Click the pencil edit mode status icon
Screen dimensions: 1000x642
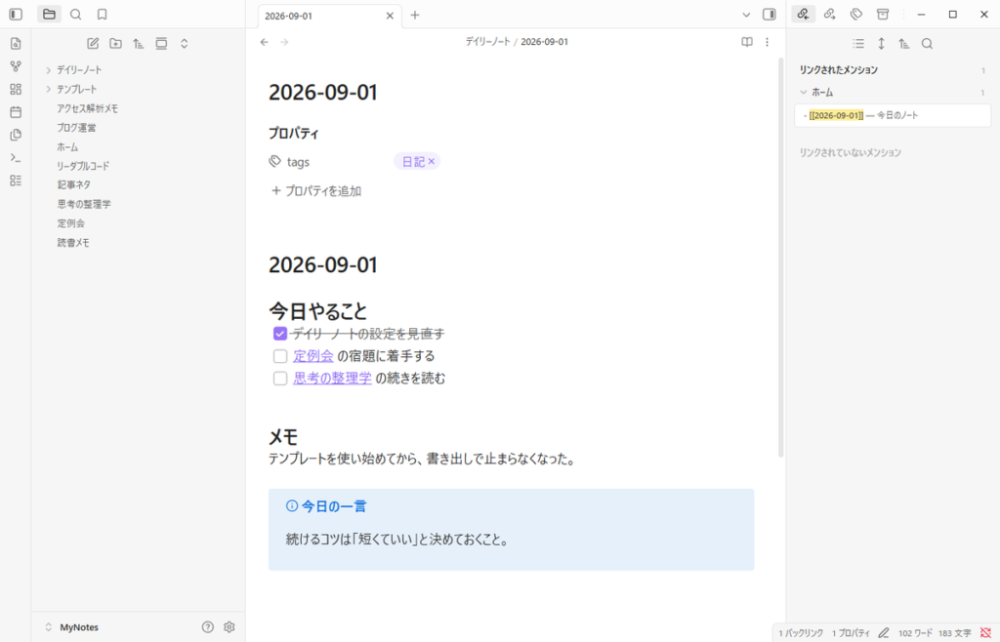[x=883, y=632]
